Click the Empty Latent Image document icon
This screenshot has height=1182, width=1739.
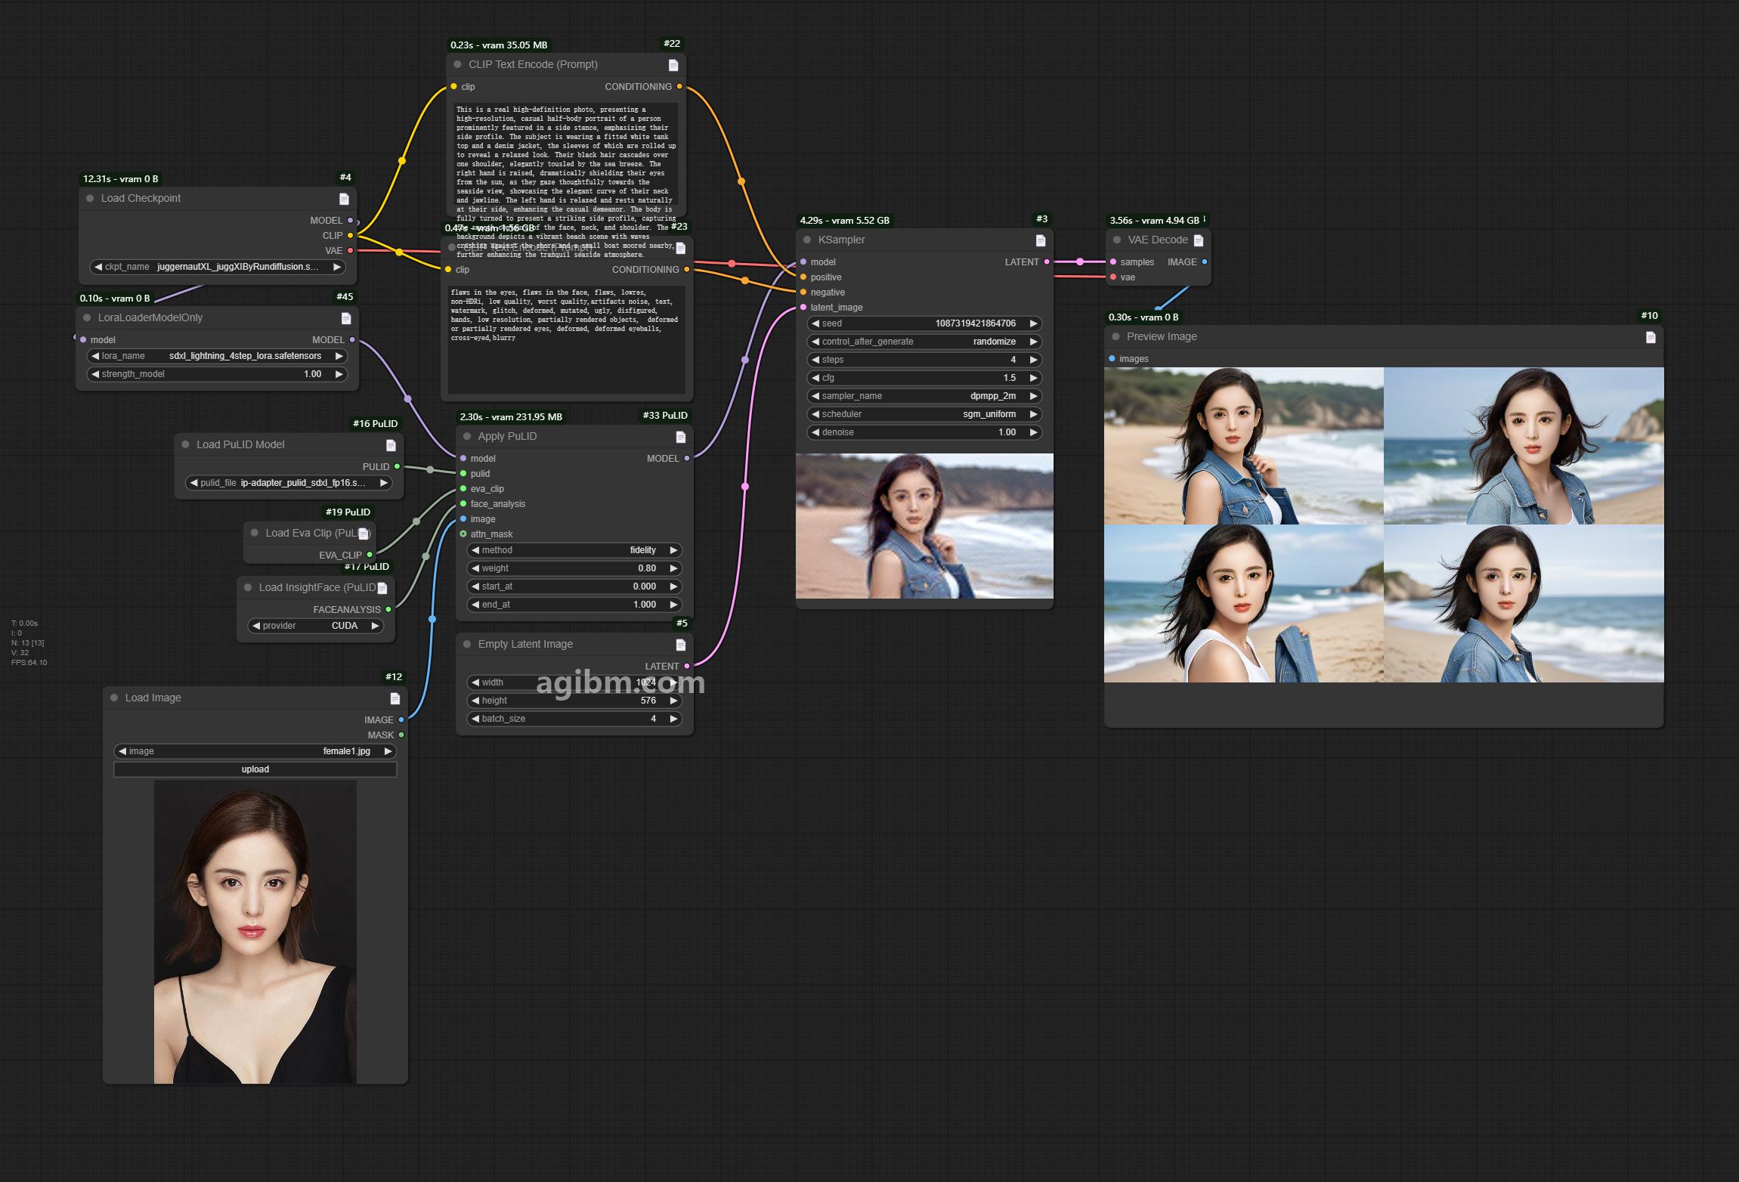pyautogui.click(x=680, y=645)
